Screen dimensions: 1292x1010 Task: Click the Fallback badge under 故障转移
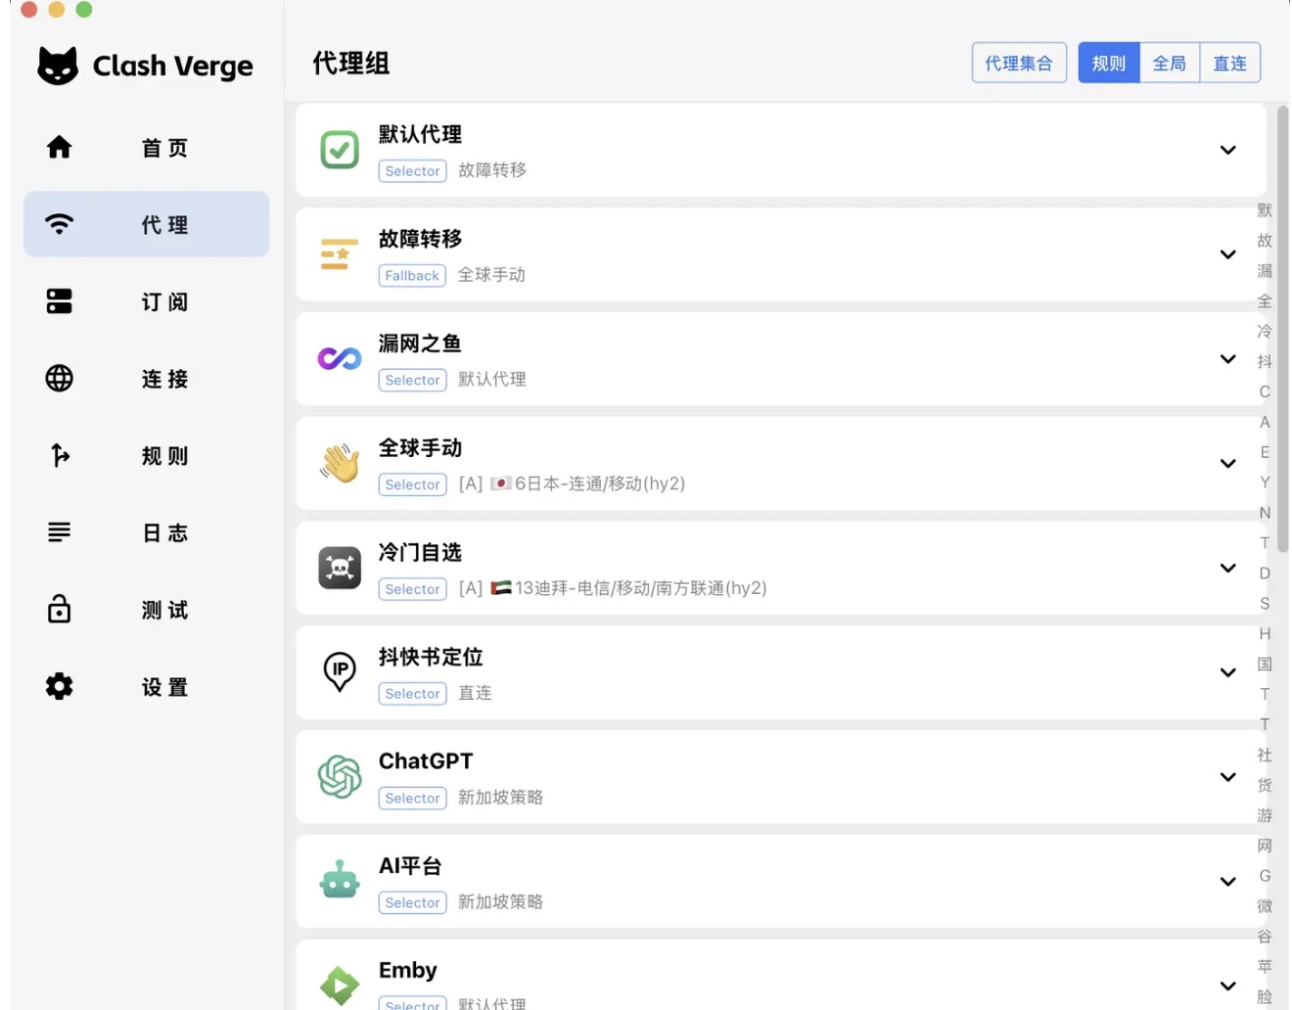[x=412, y=276]
